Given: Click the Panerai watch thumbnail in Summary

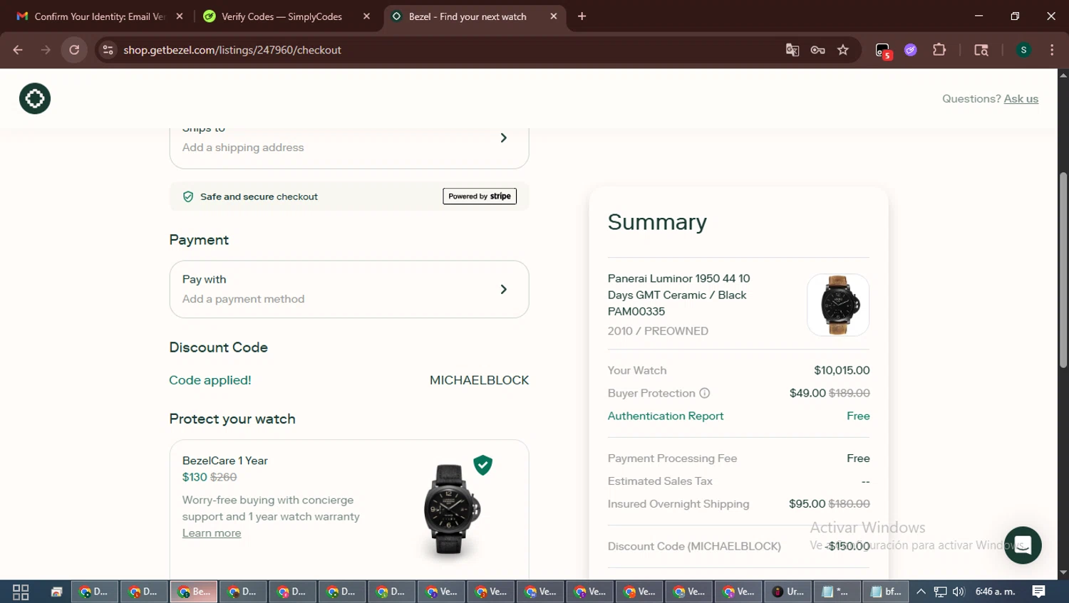Looking at the screenshot, I should tap(838, 305).
